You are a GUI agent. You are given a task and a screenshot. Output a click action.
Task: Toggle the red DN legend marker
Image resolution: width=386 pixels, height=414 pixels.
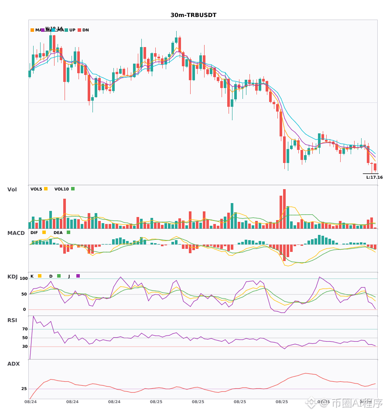coord(79,30)
